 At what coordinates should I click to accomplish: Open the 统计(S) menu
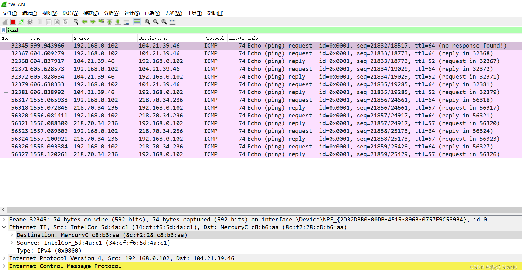point(132,13)
